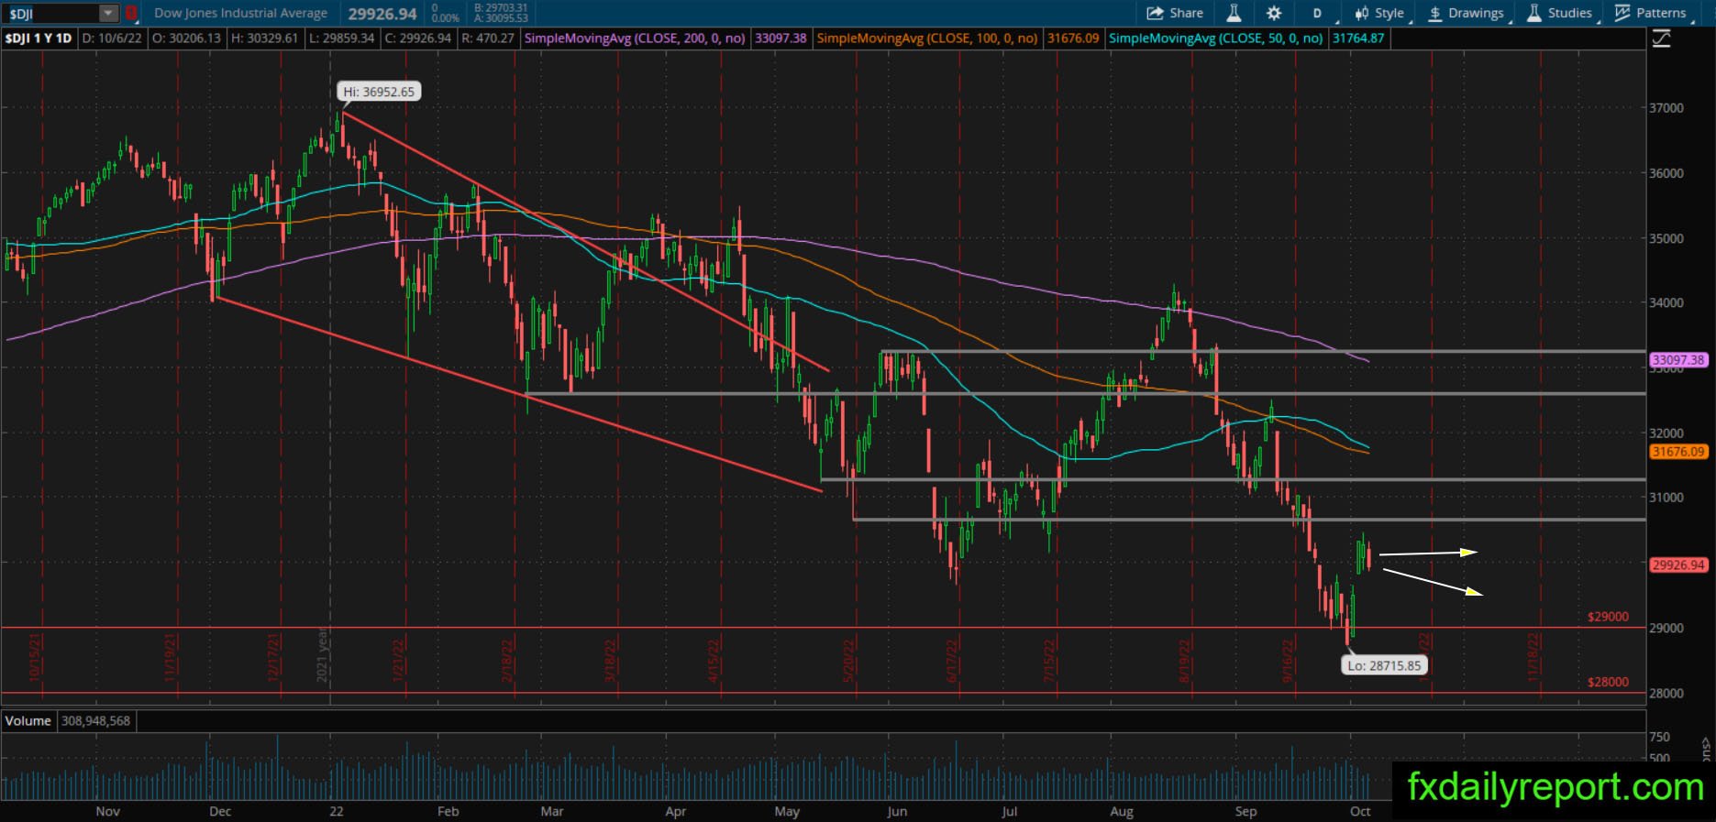The image size is (1716, 822).
Task: Open the symbol selector dropdown arrow
Action: click(108, 13)
